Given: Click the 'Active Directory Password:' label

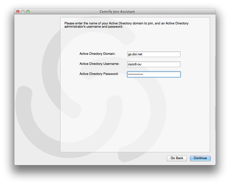Looking at the screenshot, I should [99, 74].
